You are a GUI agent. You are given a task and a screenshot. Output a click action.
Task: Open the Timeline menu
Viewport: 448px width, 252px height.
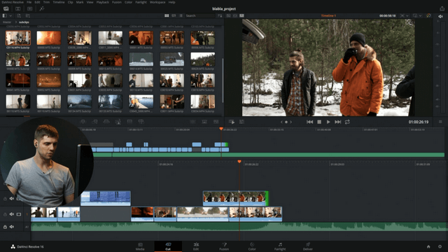coord(59,2)
